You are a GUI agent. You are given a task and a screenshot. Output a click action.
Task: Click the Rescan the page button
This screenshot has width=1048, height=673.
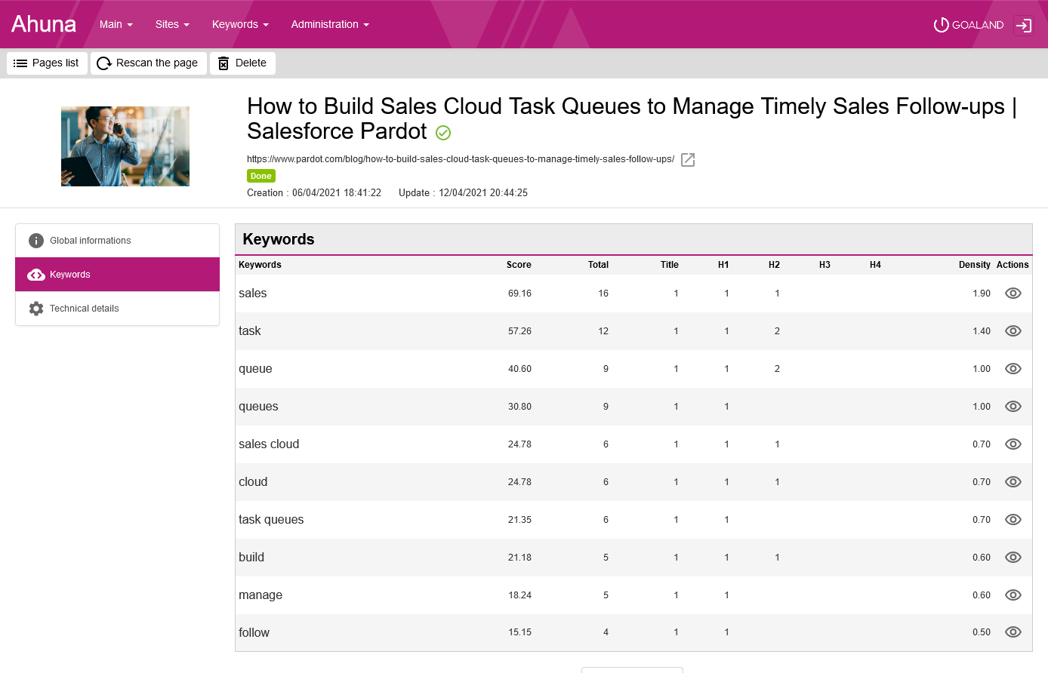coord(148,63)
